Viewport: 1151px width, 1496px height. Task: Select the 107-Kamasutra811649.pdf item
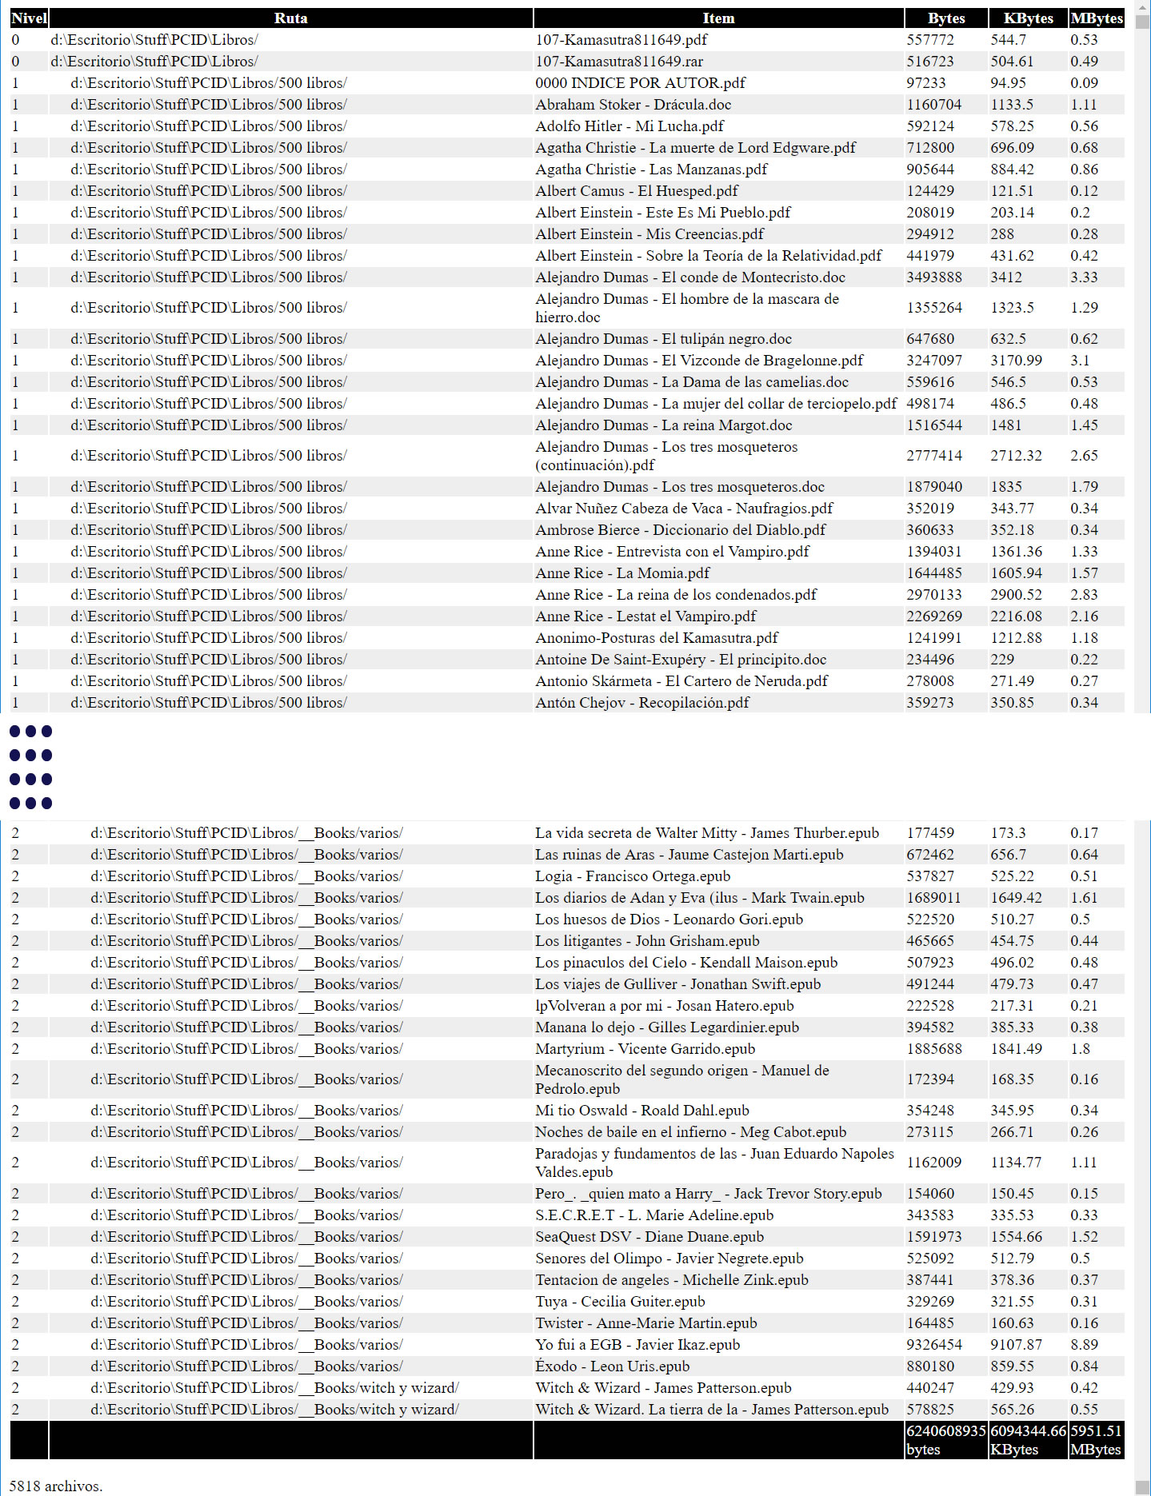click(621, 40)
